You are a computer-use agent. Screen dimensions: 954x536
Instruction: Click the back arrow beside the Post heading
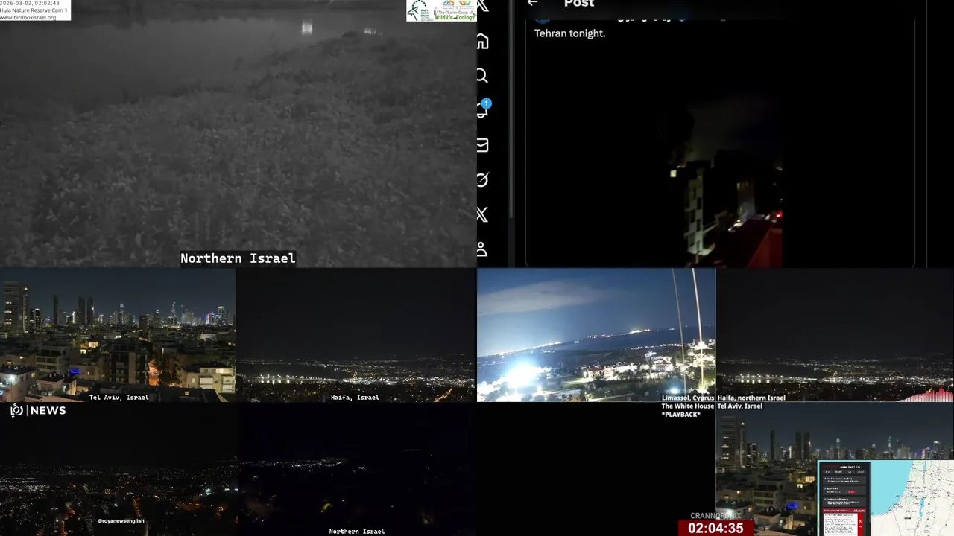(532, 3)
